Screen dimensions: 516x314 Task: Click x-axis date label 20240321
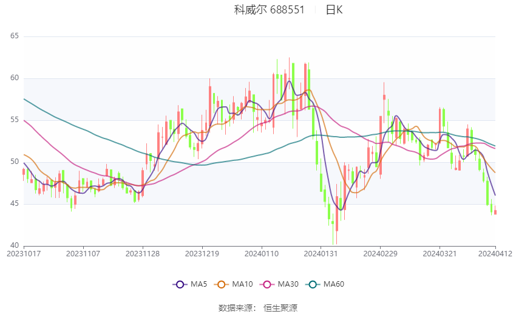440,254
